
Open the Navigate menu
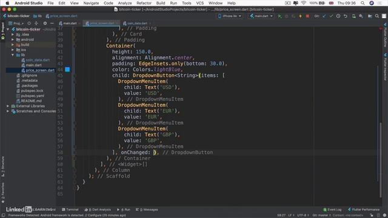pyautogui.click(x=91, y=3)
